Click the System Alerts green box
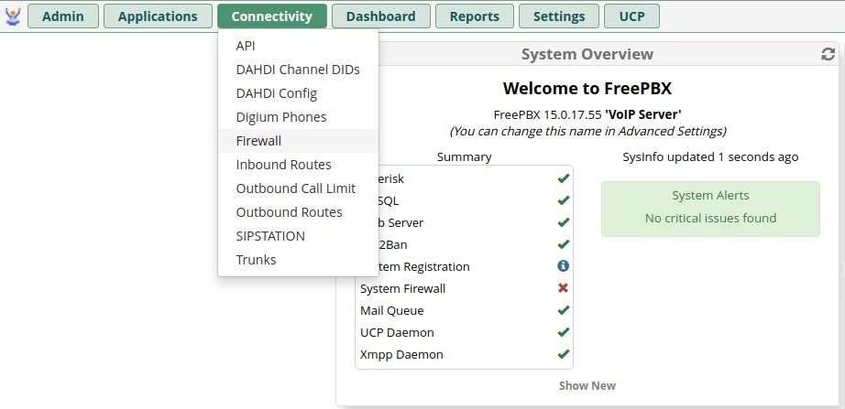 [x=710, y=208]
